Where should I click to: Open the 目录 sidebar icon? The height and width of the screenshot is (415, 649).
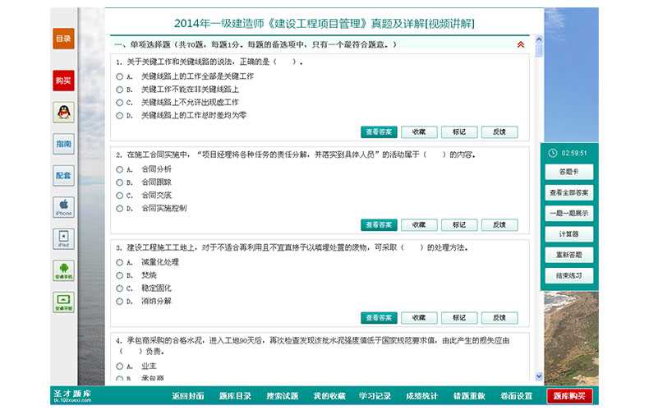pos(63,39)
